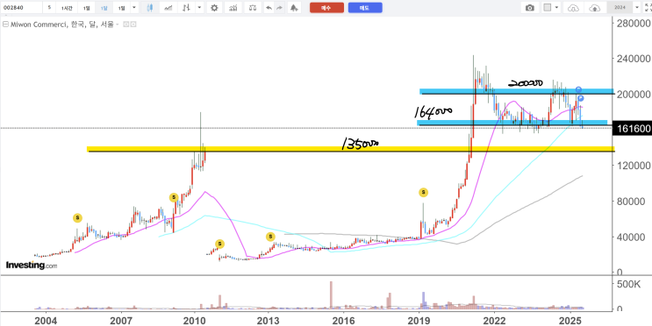652x326 pixels.
Task: Undo the last chart action
Action: tap(269, 8)
